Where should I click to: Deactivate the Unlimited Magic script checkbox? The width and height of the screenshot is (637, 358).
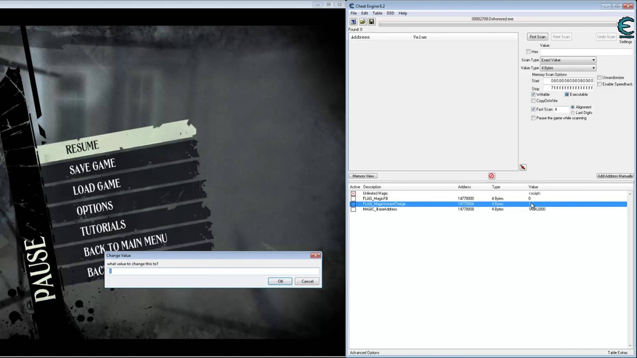[353, 193]
